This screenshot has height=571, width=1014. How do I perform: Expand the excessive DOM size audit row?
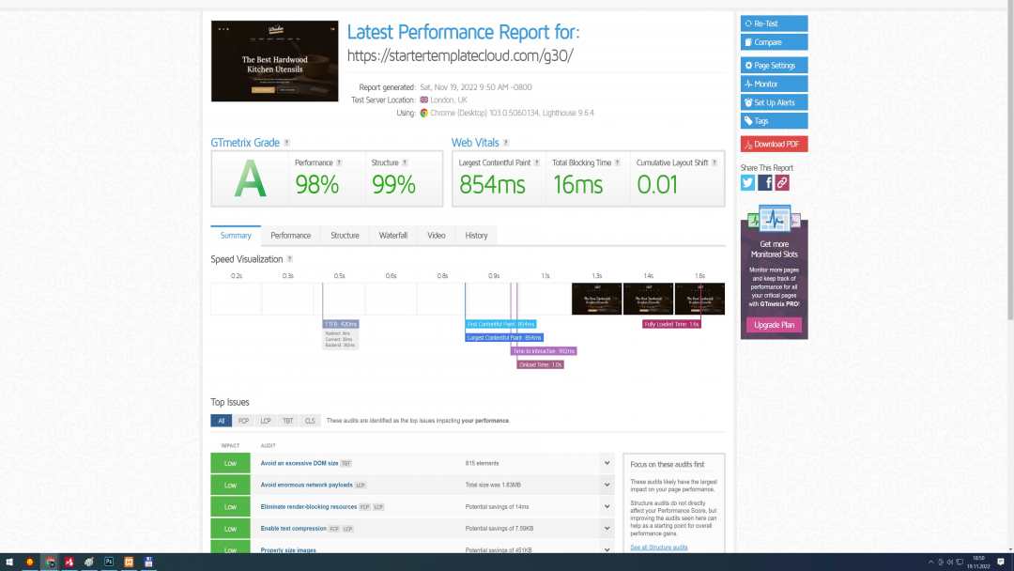(x=607, y=463)
